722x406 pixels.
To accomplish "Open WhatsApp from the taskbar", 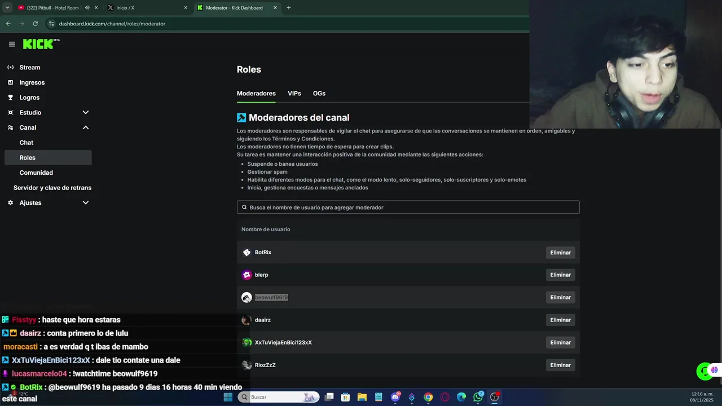I will pos(478,397).
